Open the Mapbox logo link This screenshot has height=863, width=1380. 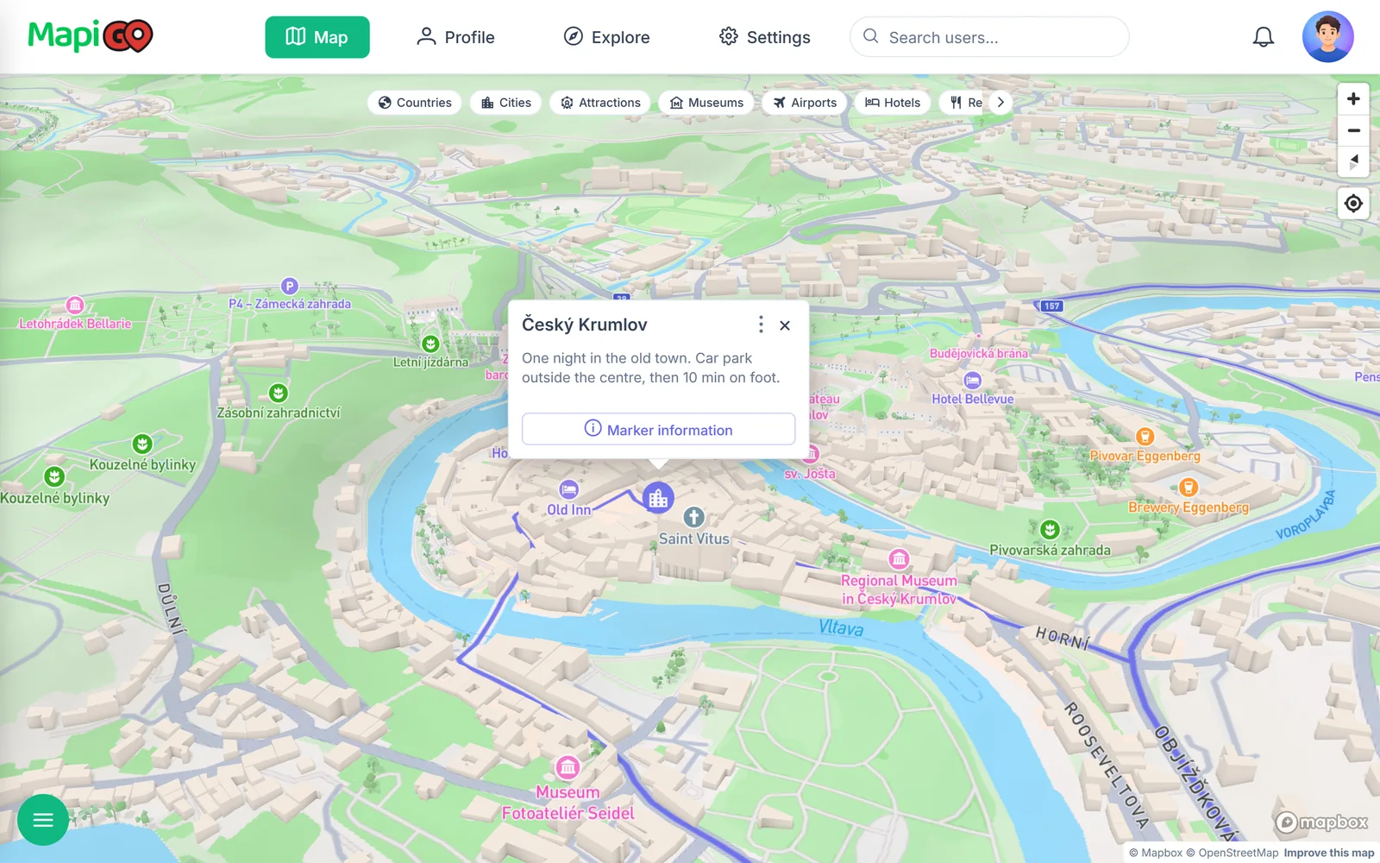tap(1322, 822)
